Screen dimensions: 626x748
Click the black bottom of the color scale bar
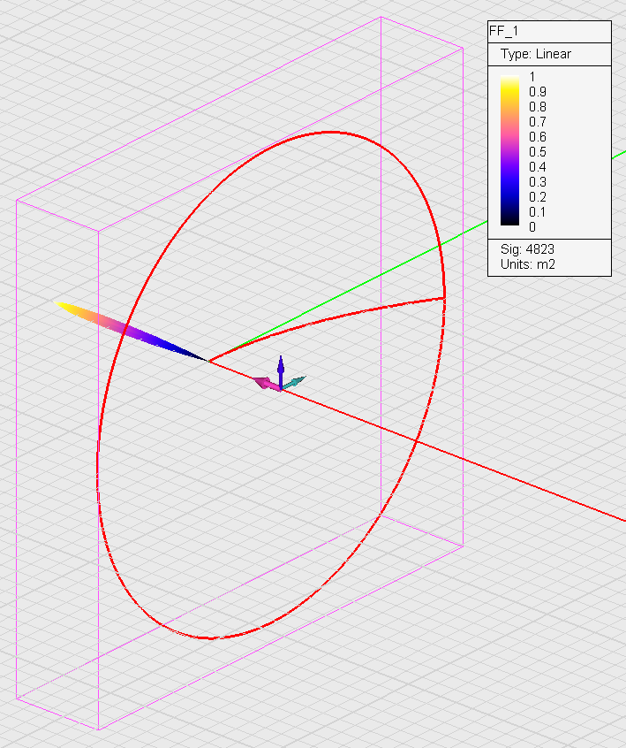pyautogui.click(x=509, y=223)
